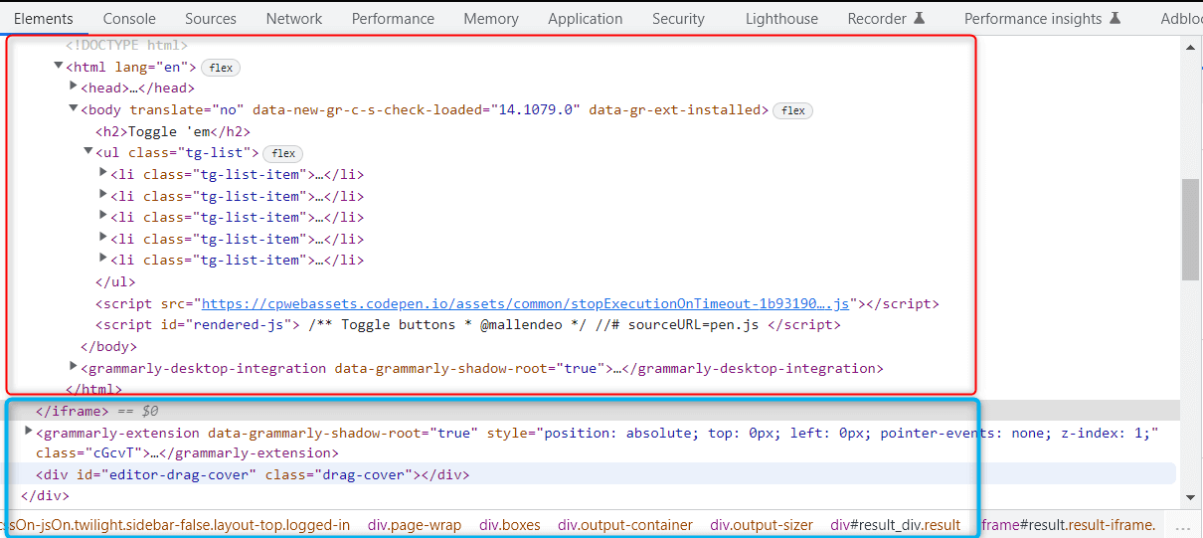Image resolution: width=1203 pixels, height=538 pixels.
Task: Select the Lighthouse tab
Action: 781,18
